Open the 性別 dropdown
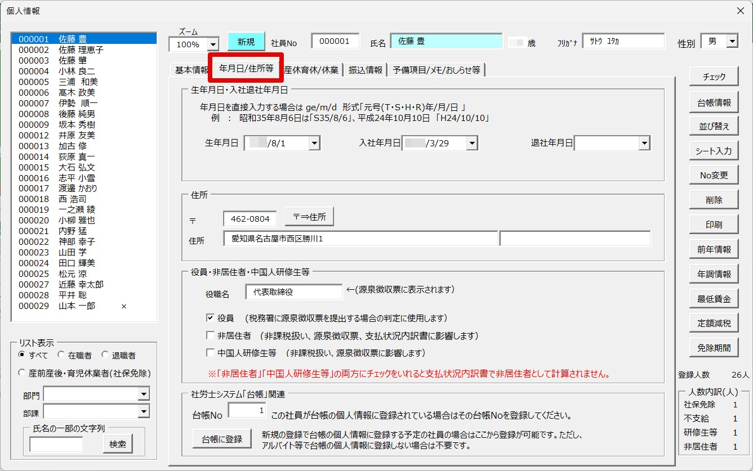This screenshot has height=471, width=753. tap(732, 41)
